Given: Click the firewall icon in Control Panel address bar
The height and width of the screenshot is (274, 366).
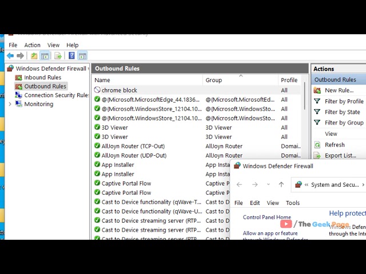Looking at the screenshot, I should [x=299, y=185].
